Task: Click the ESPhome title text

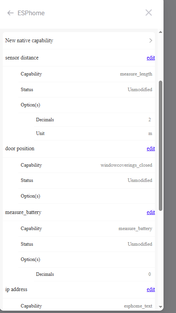Action: click(31, 13)
